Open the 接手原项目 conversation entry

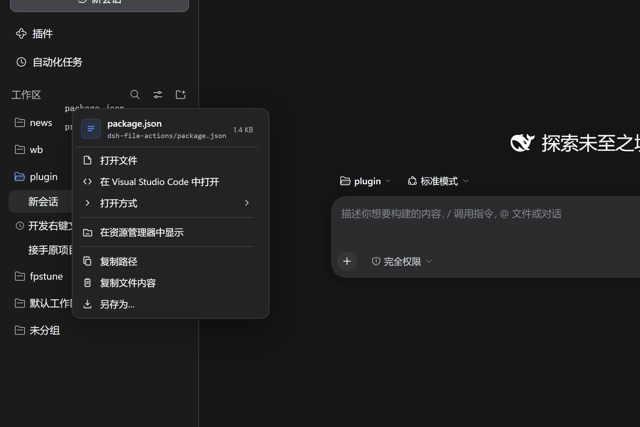[50, 250]
